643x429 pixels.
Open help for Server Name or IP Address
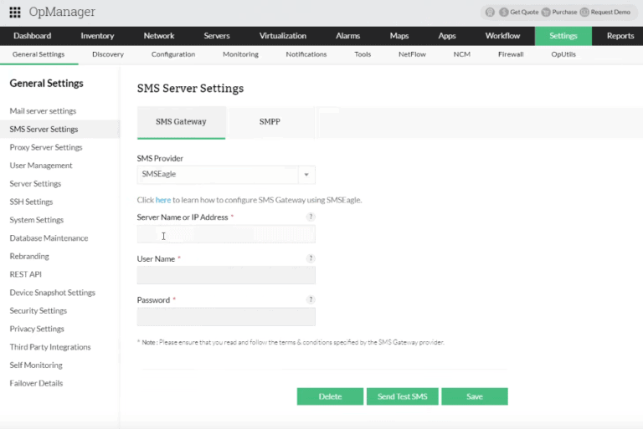311,217
